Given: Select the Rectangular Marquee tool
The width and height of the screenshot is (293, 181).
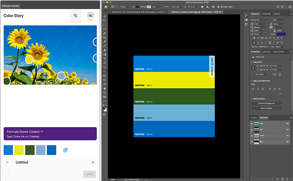Looking at the screenshot, I should [104, 25].
